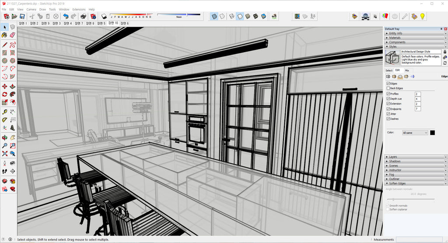The image size is (448, 243).
Task: Select the Walk footprints tool
Action: click(4, 171)
